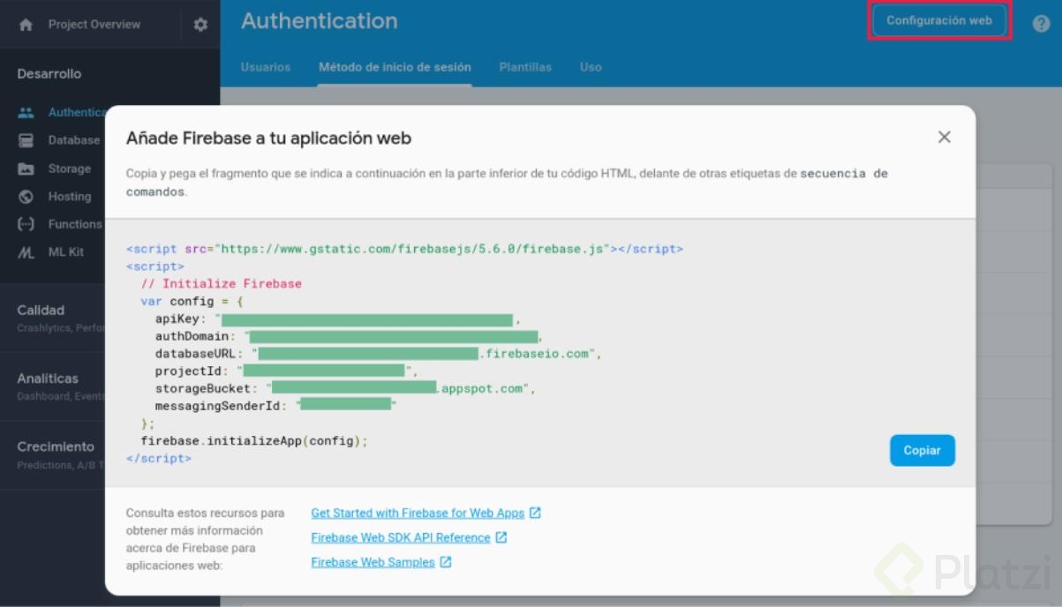Image resolution: width=1062 pixels, height=607 pixels.
Task: Click the var config = { line
Action: point(192,302)
